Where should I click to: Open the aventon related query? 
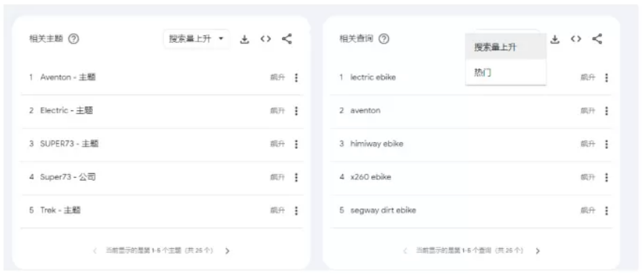pyautogui.click(x=365, y=110)
